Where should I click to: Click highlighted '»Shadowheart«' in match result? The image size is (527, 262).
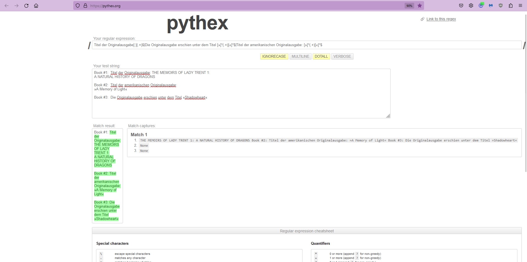106,219
